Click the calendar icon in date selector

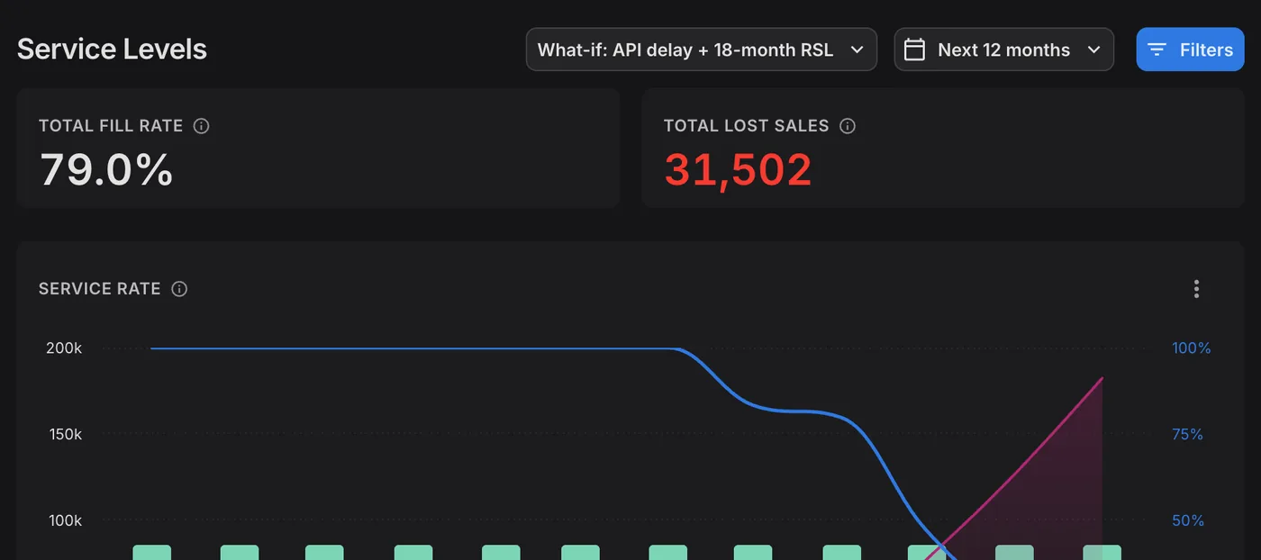tap(914, 50)
